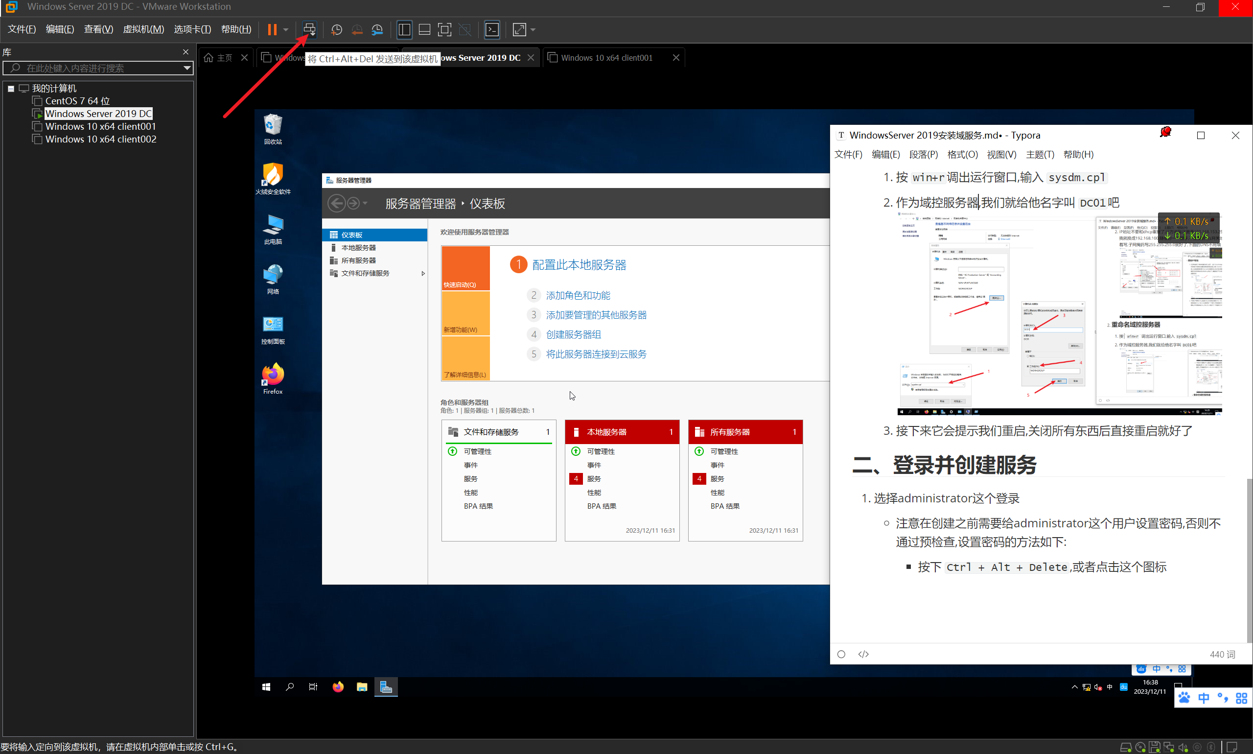1253x754 pixels.
Task: Open the library search box dropdown arrow
Action: (187, 68)
